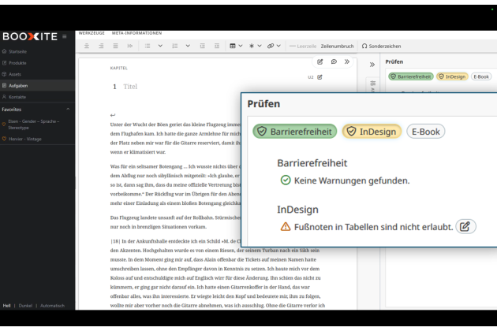Toggle the small InDesign chip in the side panel
Image resolution: width=497 pixels, height=331 pixels.
(452, 76)
